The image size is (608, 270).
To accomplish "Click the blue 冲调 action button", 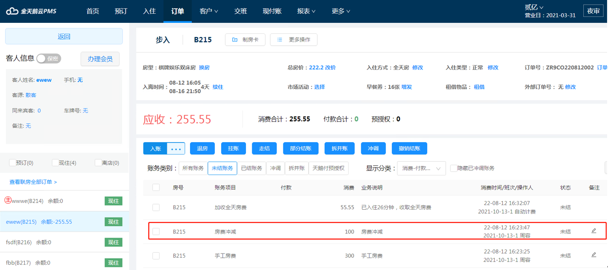I will [x=373, y=148].
